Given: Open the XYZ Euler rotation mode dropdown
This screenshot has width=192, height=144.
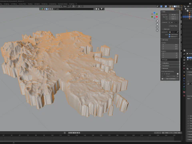Looking at the screenshot, I should [170, 60].
